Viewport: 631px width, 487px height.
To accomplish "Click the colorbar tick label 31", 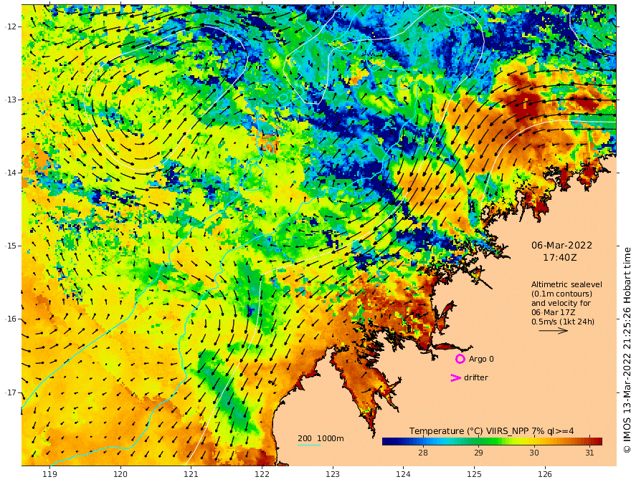I will click(x=589, y=453).
